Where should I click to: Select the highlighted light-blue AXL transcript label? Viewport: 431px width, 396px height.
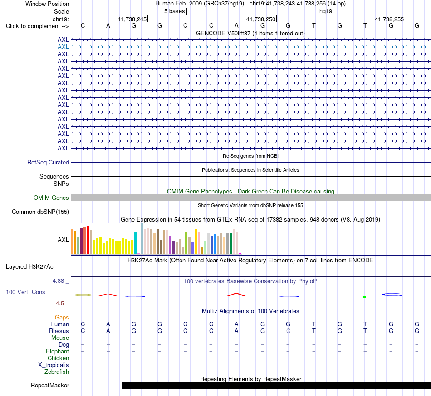(x=63, y=47)
